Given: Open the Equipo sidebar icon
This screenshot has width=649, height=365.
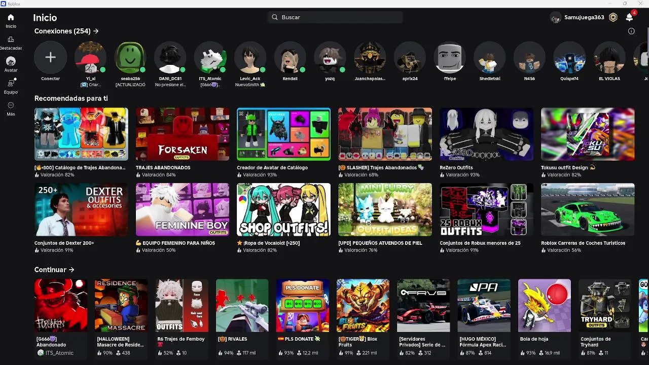Looking at the screenshot, I should (11, 86).
